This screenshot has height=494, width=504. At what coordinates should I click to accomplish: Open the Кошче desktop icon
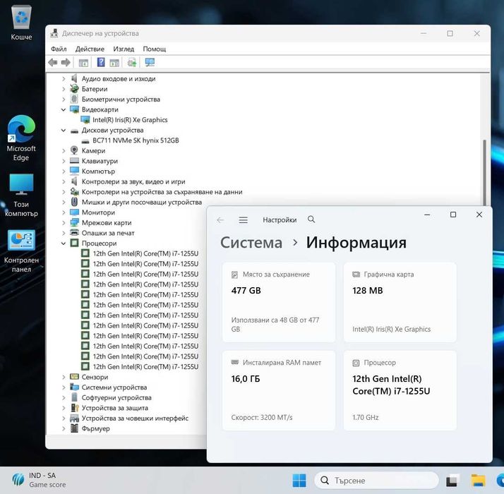[x=21, y=23]
